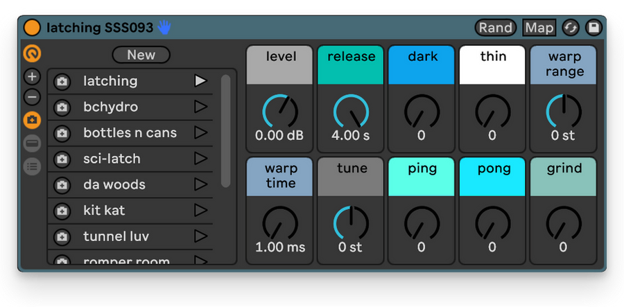Select the latching variation name
This screenshot has width=624, height=307.
click(110, 81)
